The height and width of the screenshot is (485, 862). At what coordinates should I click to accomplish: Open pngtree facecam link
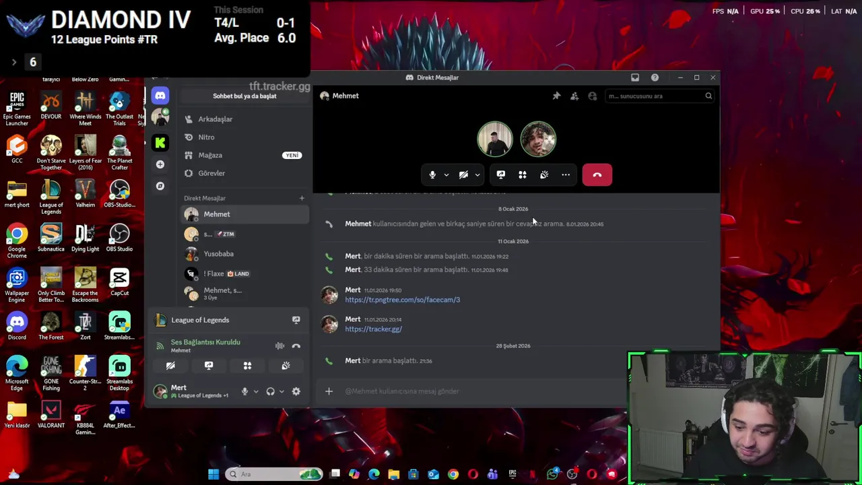click(x=403, y=300)
